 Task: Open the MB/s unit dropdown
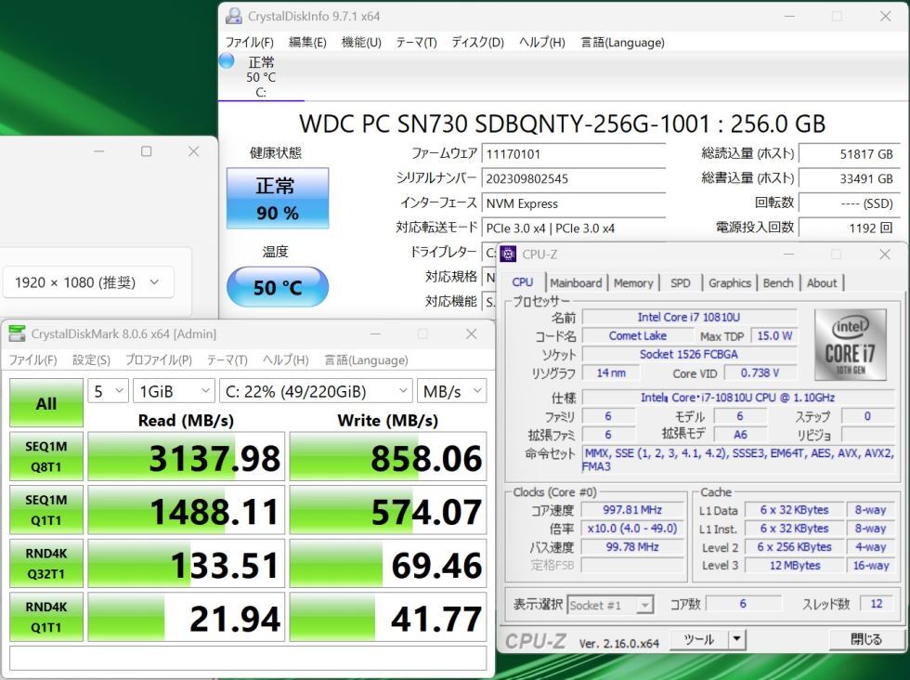(452, 391)
